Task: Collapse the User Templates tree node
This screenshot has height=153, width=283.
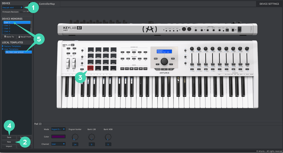Action: click(3, 49)
